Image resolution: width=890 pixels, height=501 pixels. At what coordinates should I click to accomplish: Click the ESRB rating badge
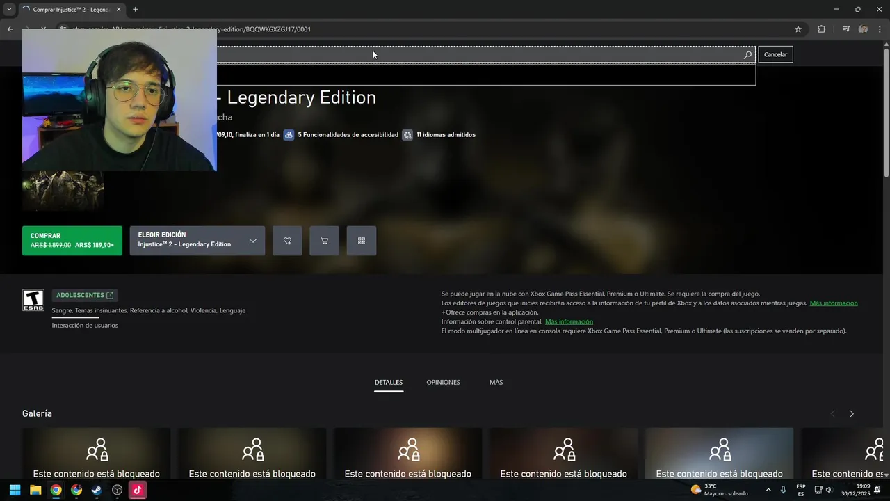point(33,300)
